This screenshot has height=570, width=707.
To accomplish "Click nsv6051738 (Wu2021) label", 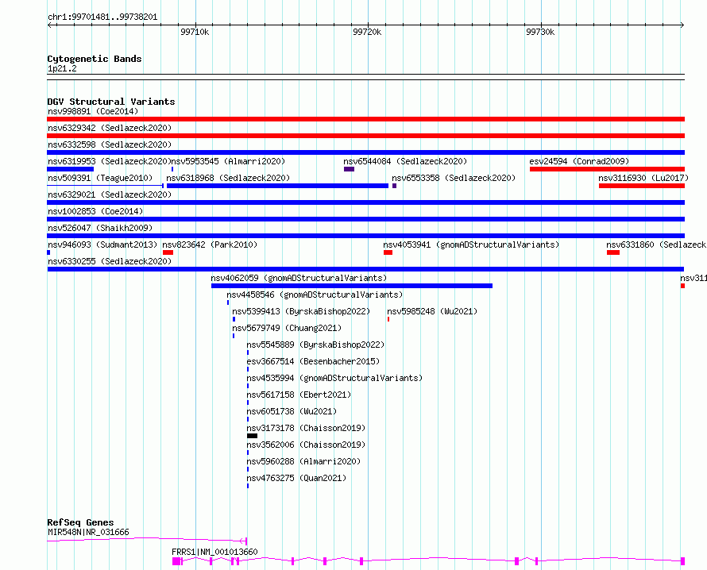I will coord(292,411).
